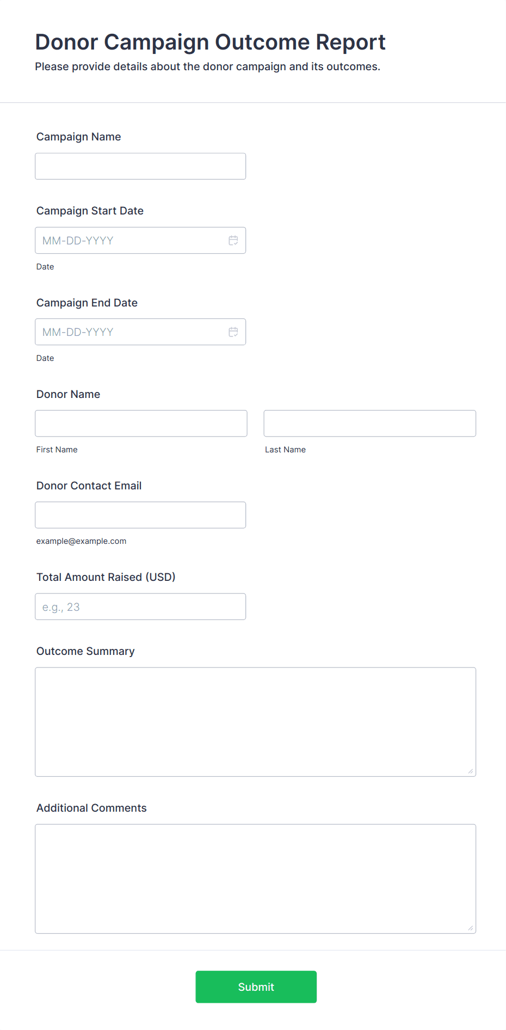This screenshot has width=506, height=1030.
Task: Open the Campaign Start Date calendar icon
Action: click(233, 241)
